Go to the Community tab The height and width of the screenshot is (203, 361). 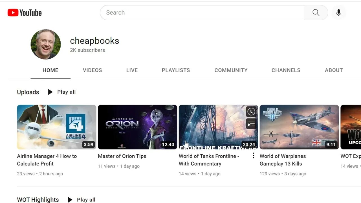tap(231, 70)
